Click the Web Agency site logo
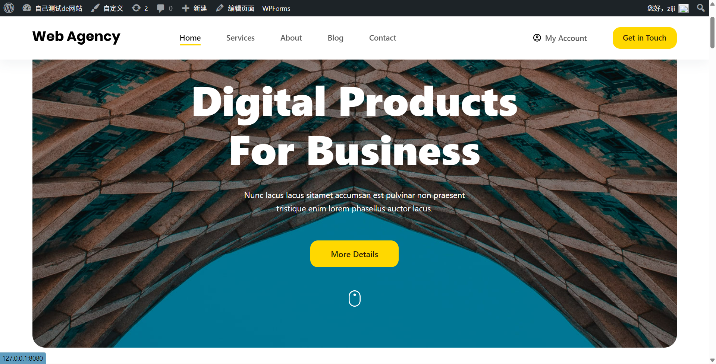 point(76,36)
